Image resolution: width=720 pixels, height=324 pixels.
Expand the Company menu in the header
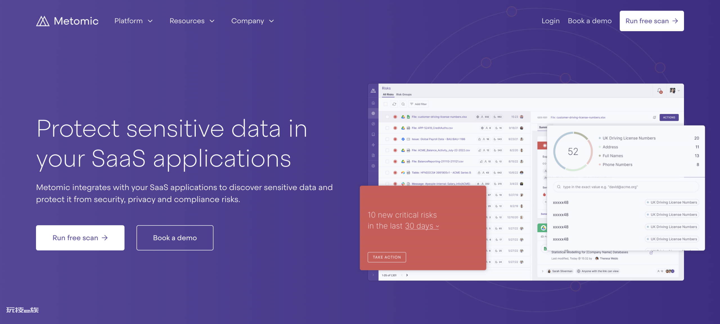pyautogui.click(x=253, y=21)
